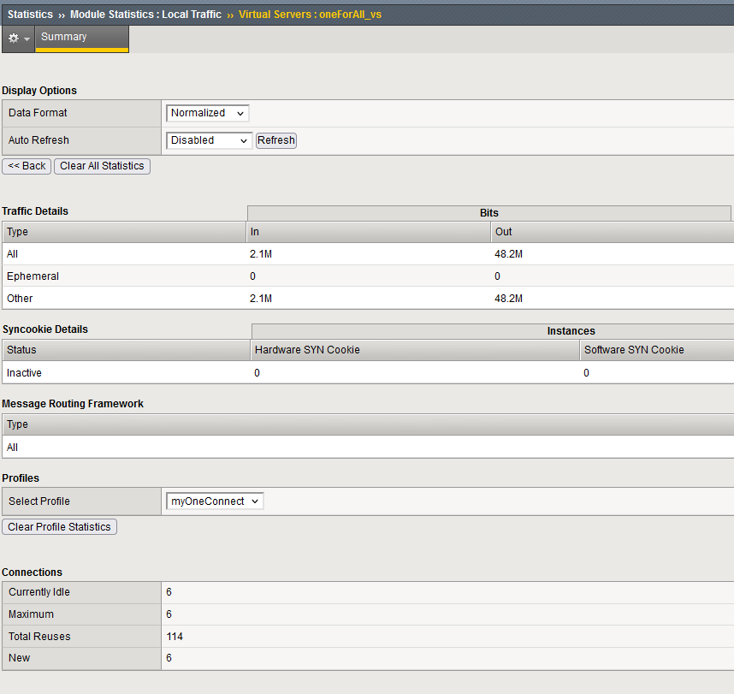Switch to the Summary tab

[63, 37]
